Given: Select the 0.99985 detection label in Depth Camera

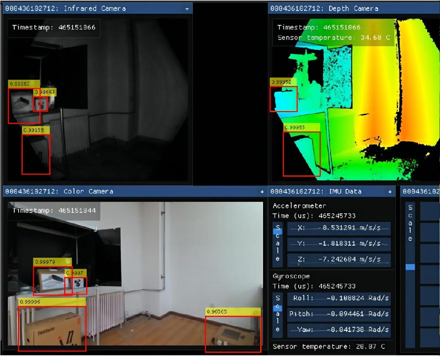Looking at the screenshot, I should (302, 127).
